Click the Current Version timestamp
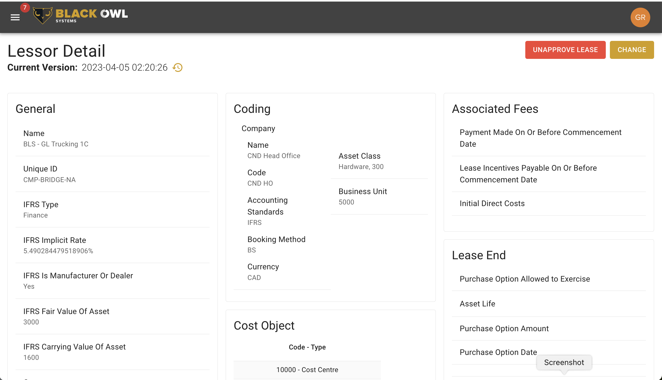The image size is (662, 380). pos(124,68)
